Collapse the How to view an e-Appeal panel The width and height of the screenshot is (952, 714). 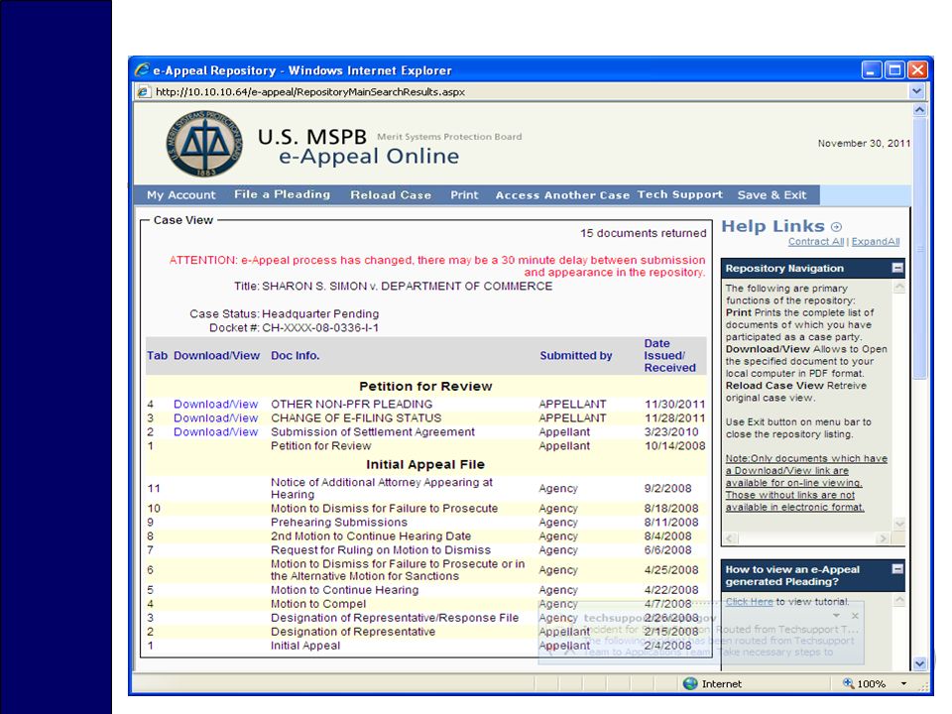point(897,569)
